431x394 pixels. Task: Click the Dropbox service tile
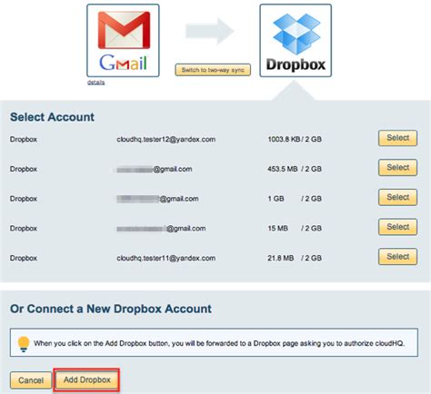click(x=296, y=41)
